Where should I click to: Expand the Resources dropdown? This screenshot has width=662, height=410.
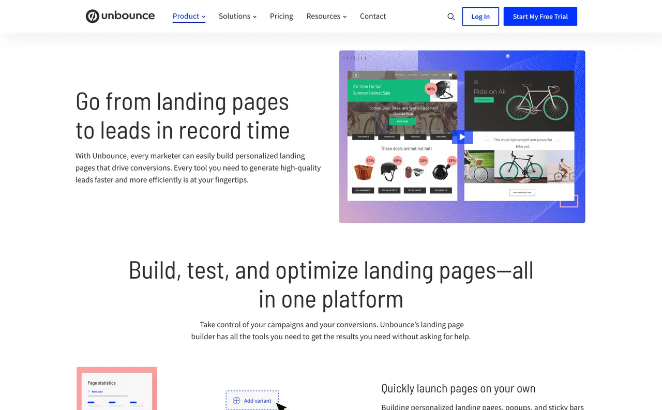point(323,16)
